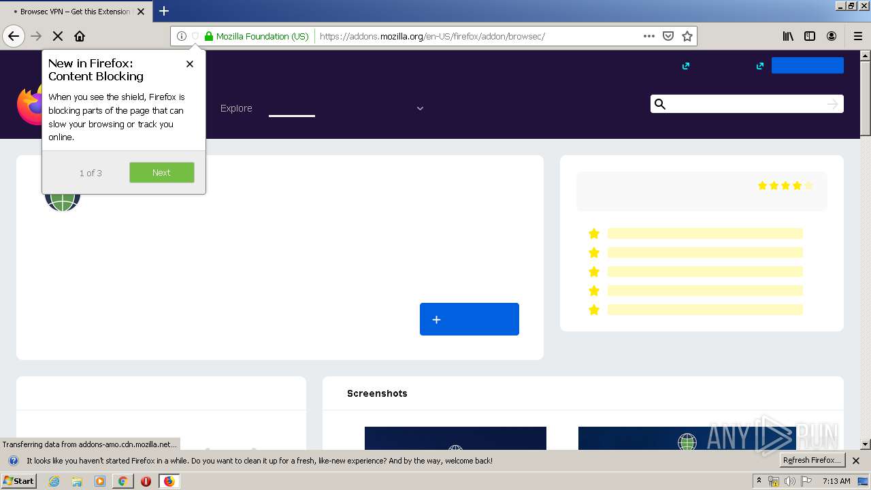This screenshot has width=871, height=490.
Task: Open the Firefox home page
Action: click(x=80, y=36)
